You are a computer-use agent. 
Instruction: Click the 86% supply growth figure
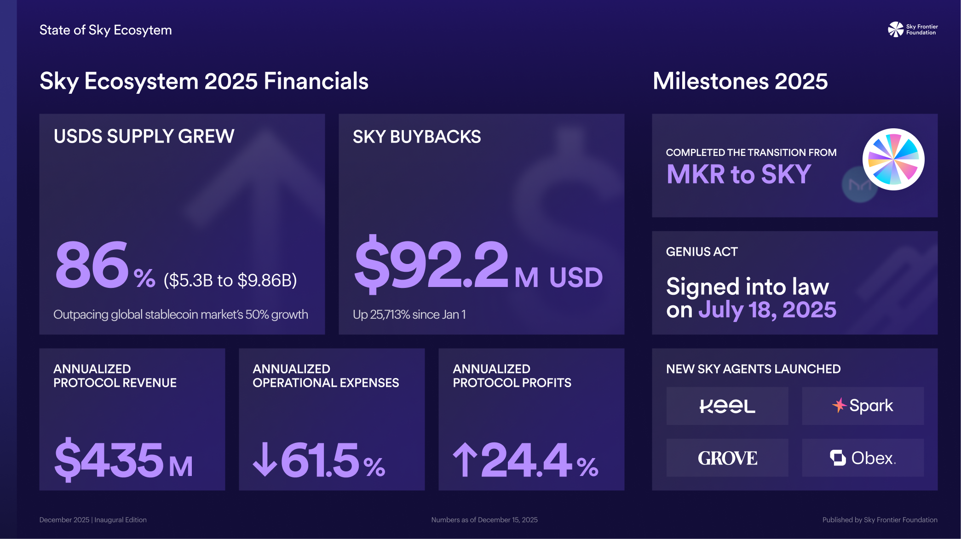click(105, 267)
